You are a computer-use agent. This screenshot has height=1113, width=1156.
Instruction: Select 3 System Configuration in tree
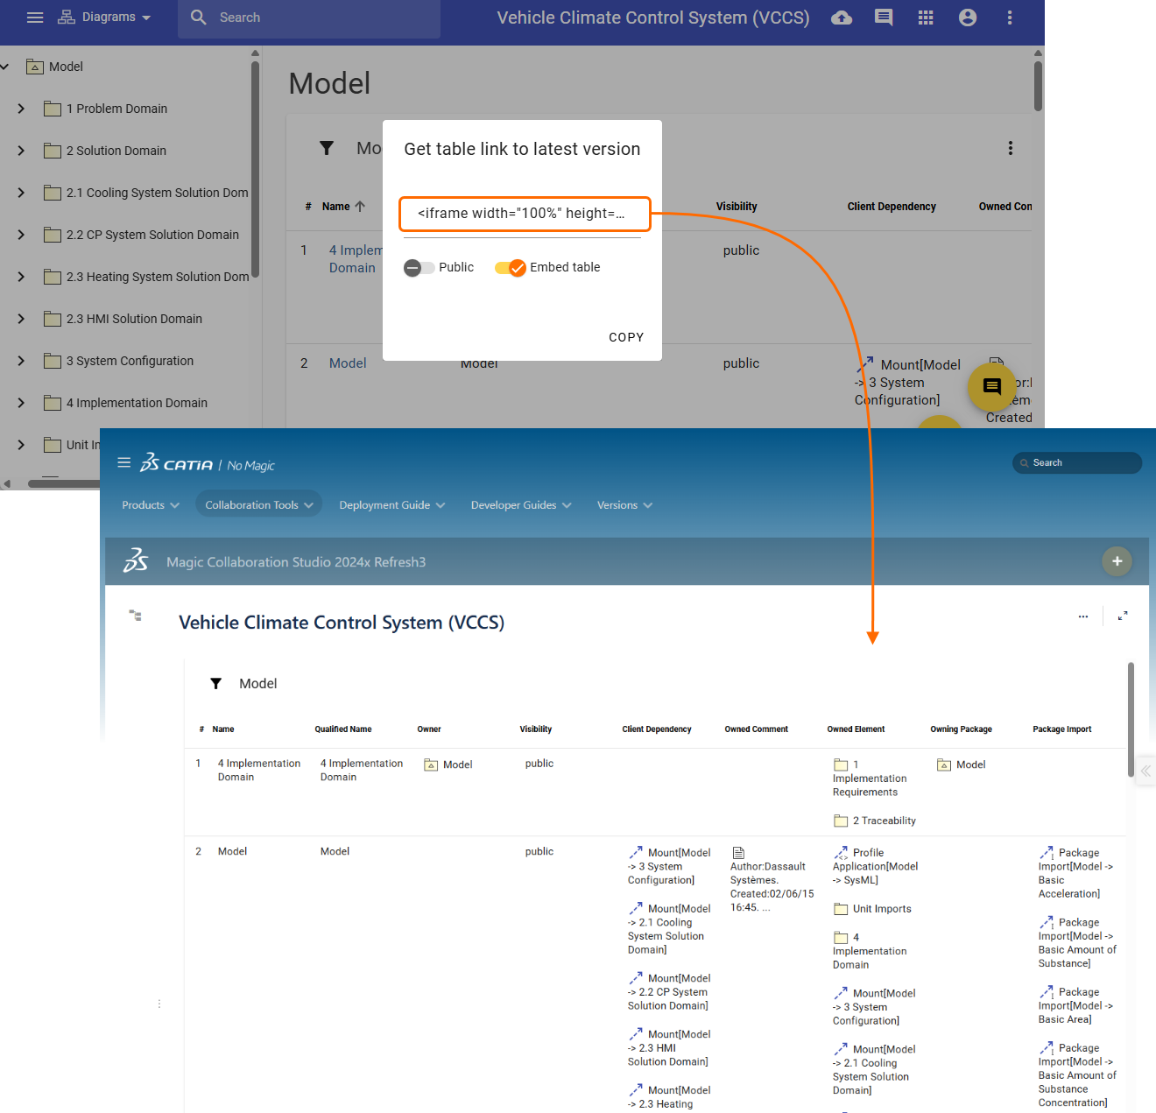coord(130,361)
